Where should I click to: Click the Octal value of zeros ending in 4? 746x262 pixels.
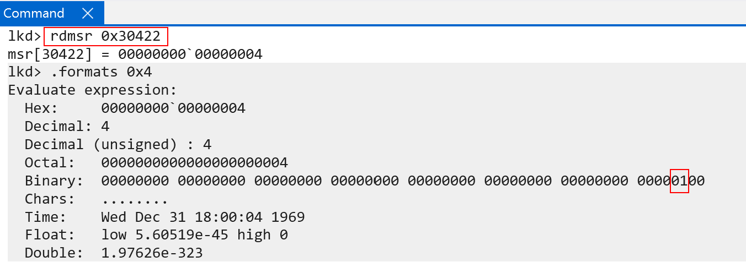click(194, 163)
